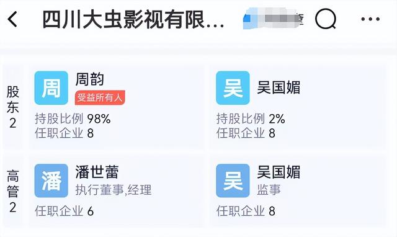View 周韵's 任职企业 8 count

click(65, 133)
